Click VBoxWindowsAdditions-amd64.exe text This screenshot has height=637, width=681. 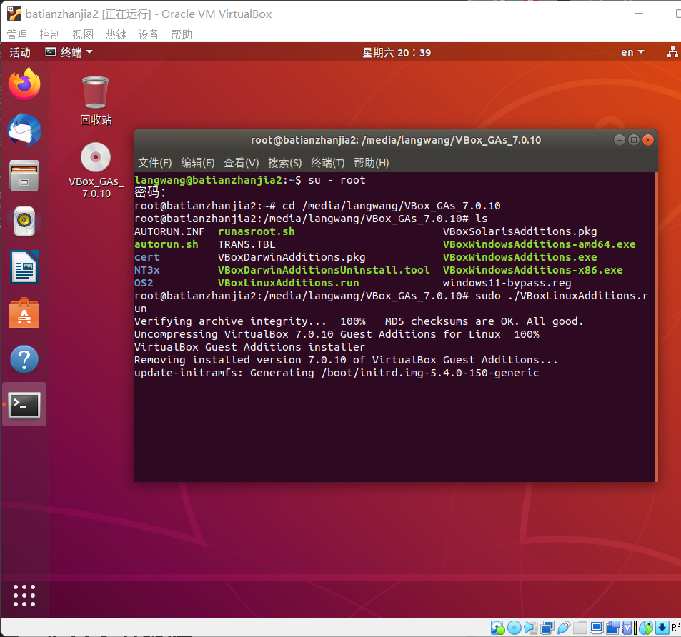(539, 244)
